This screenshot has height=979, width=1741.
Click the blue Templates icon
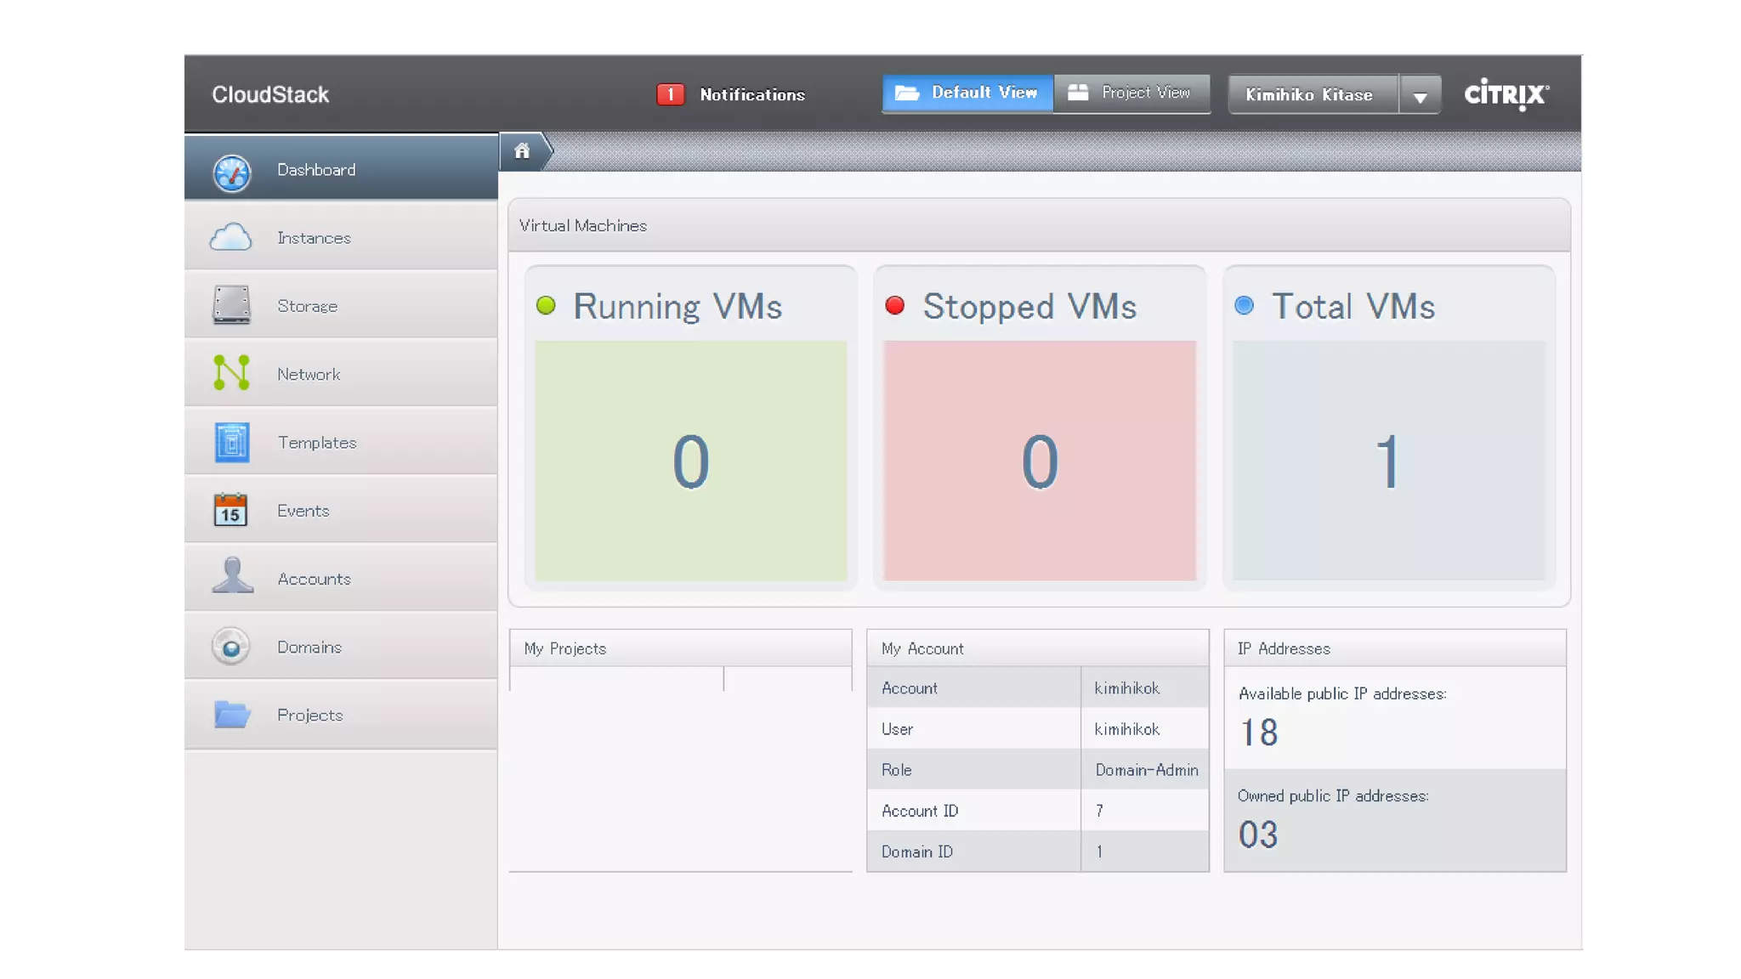tap(231, 442)
